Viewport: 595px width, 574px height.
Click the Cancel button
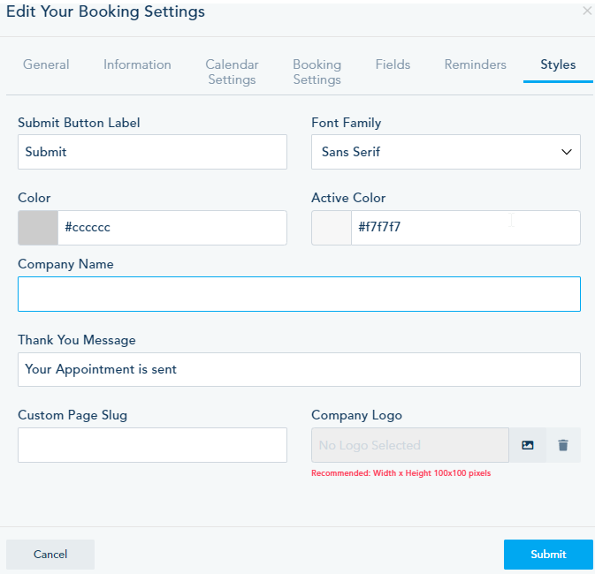pyautogui.click(x=50, y=555)
